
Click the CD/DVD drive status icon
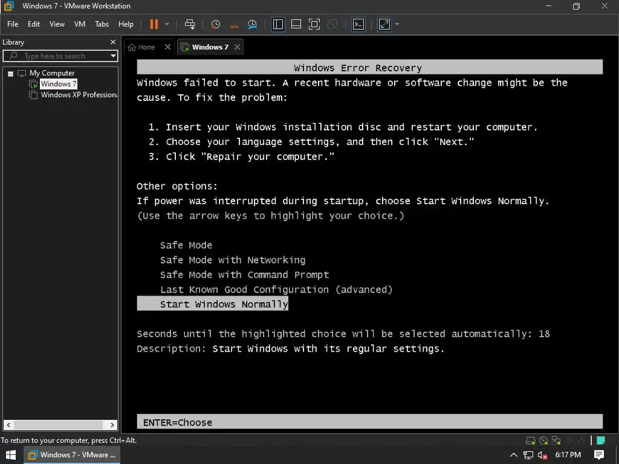(x=543, y=440)
